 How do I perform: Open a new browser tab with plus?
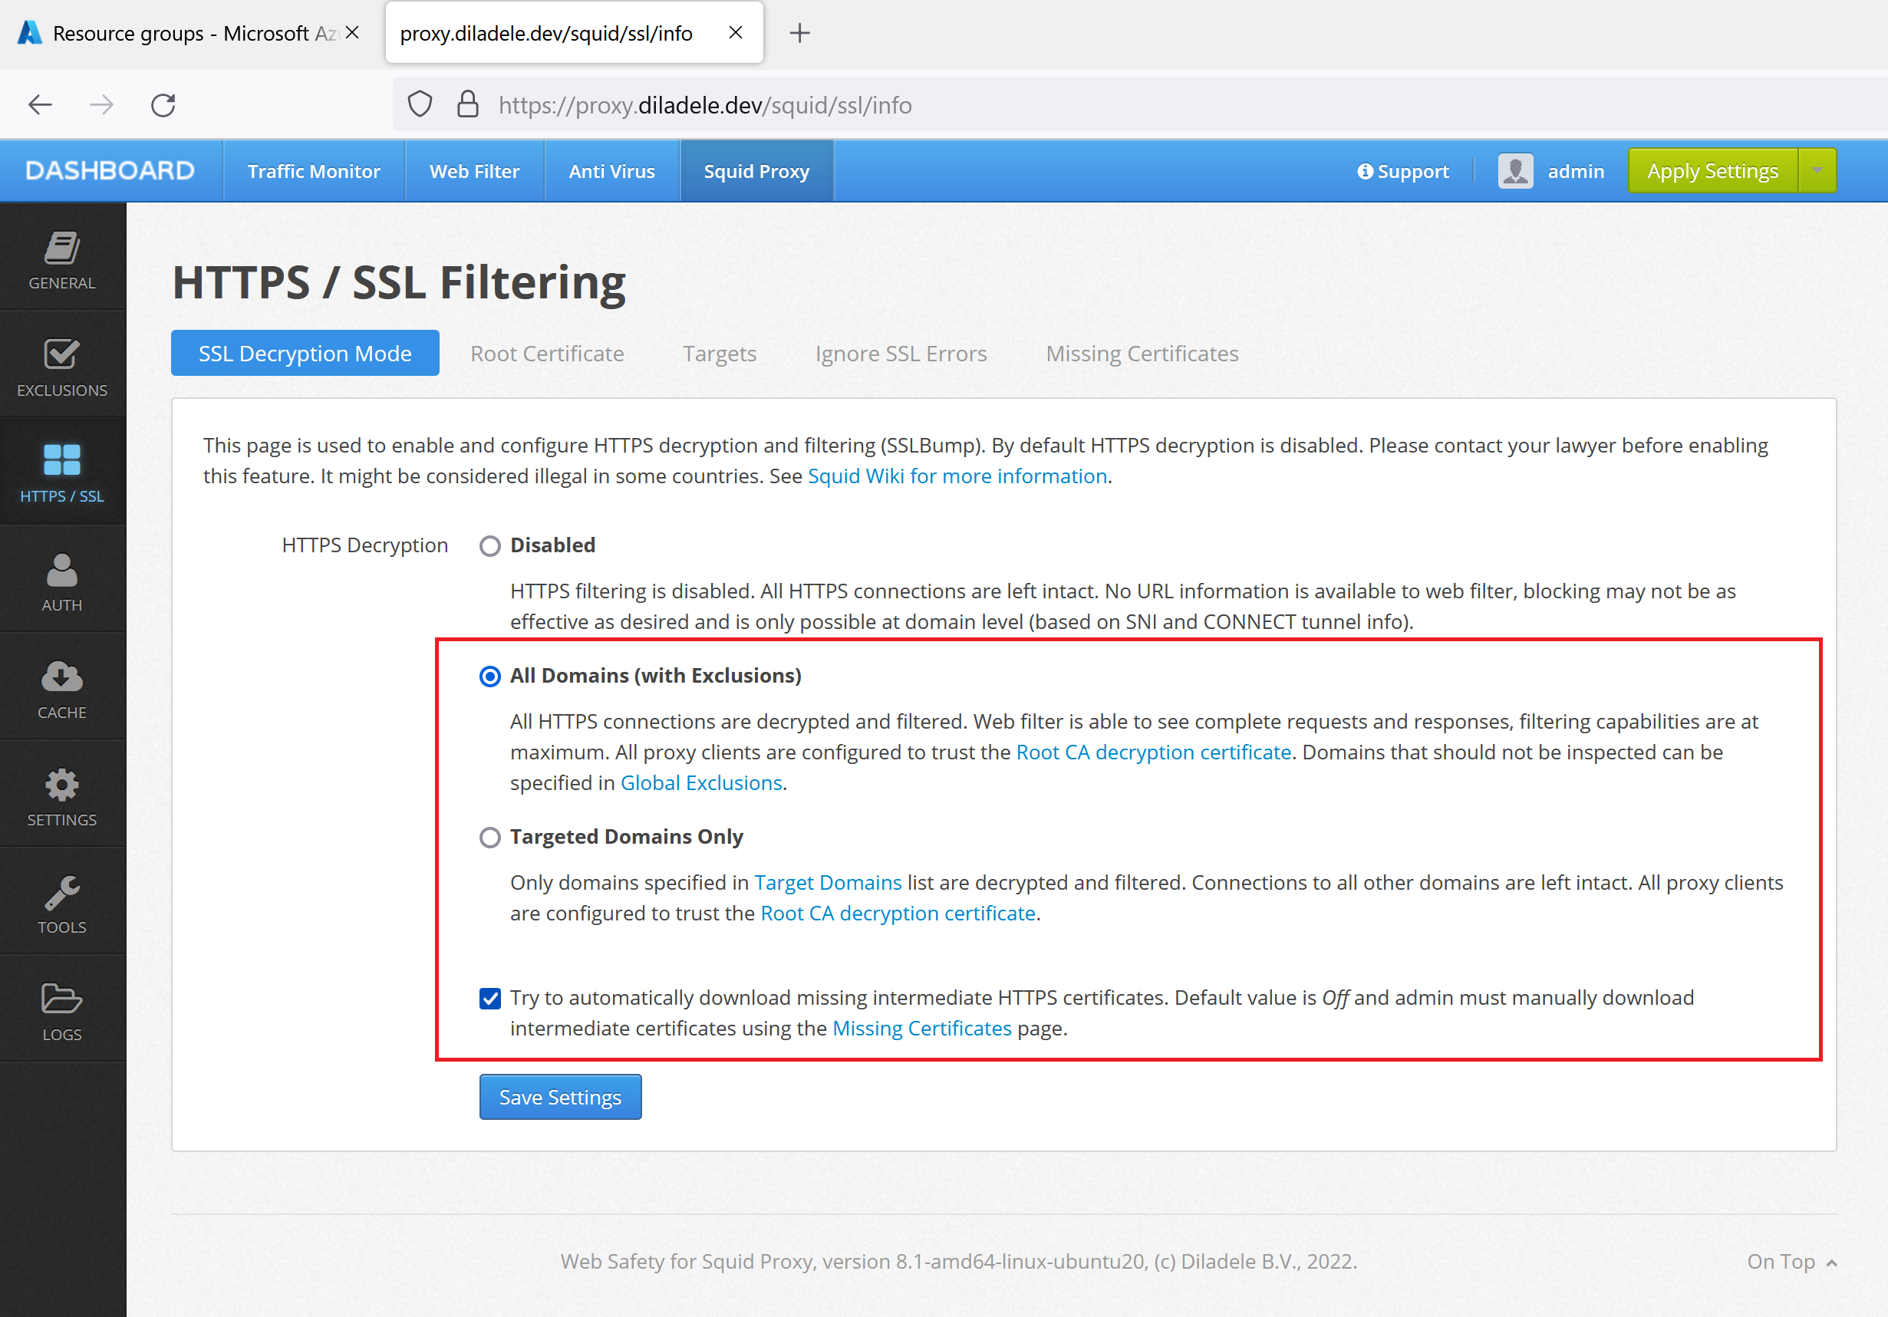pyautogui.click(x=799, y=33)
